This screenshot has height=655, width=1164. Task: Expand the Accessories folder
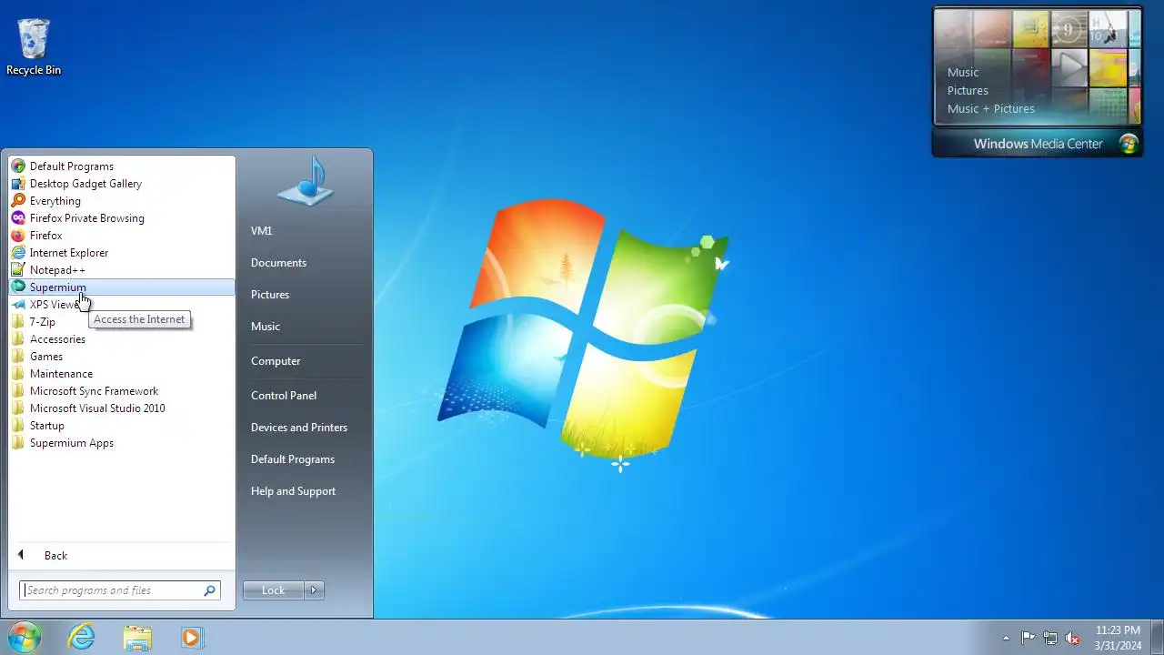pyautogui.click(x=122, y=339)
